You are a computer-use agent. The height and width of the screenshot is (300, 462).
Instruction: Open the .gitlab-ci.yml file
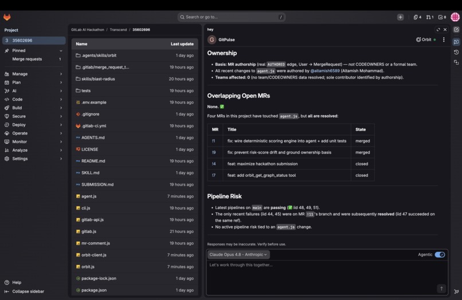coord(93,126)
